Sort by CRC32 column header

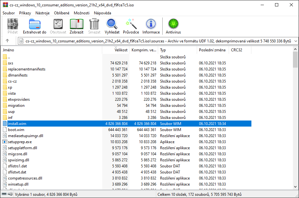click(240, 50)
